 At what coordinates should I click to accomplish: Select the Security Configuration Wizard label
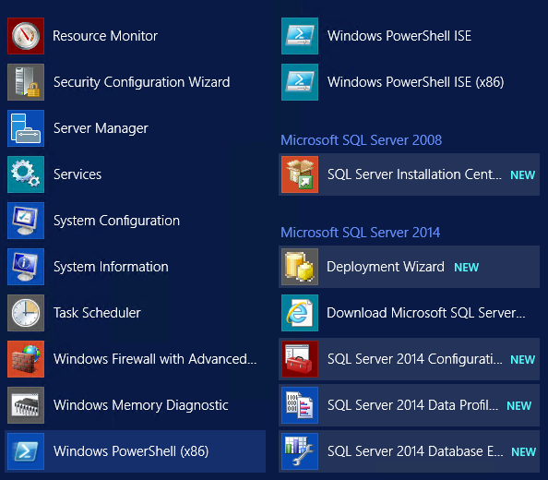[141, 82]
